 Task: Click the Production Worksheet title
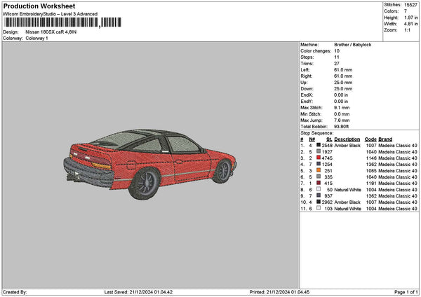39,6
